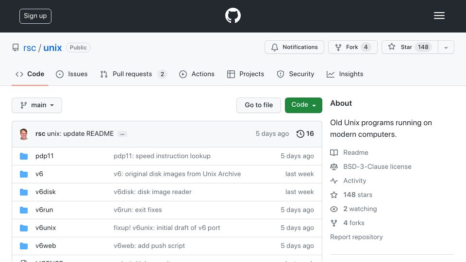Open the 2 watching link
The image size is (466, 262).
pyautogui.click(x=360, y=209)
